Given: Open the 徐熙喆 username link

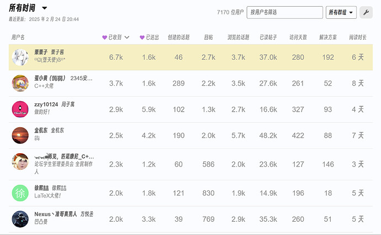Looking at the screenshot, I should point(41,188).
